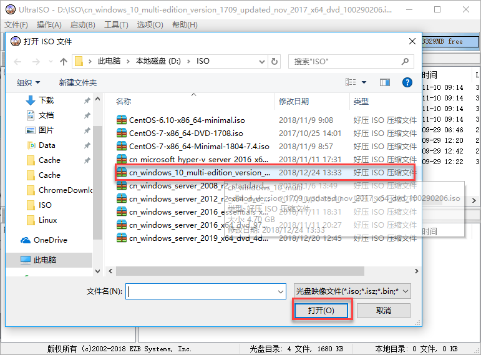The height and width of the screenshot is (355, 481).
Task: Open the 选项(O) menu
Action: tap(150, 24)
